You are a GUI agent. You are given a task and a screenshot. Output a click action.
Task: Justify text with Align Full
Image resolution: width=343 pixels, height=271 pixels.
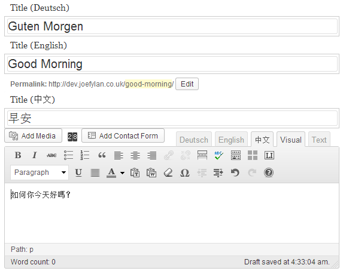(x=95, y=173)
